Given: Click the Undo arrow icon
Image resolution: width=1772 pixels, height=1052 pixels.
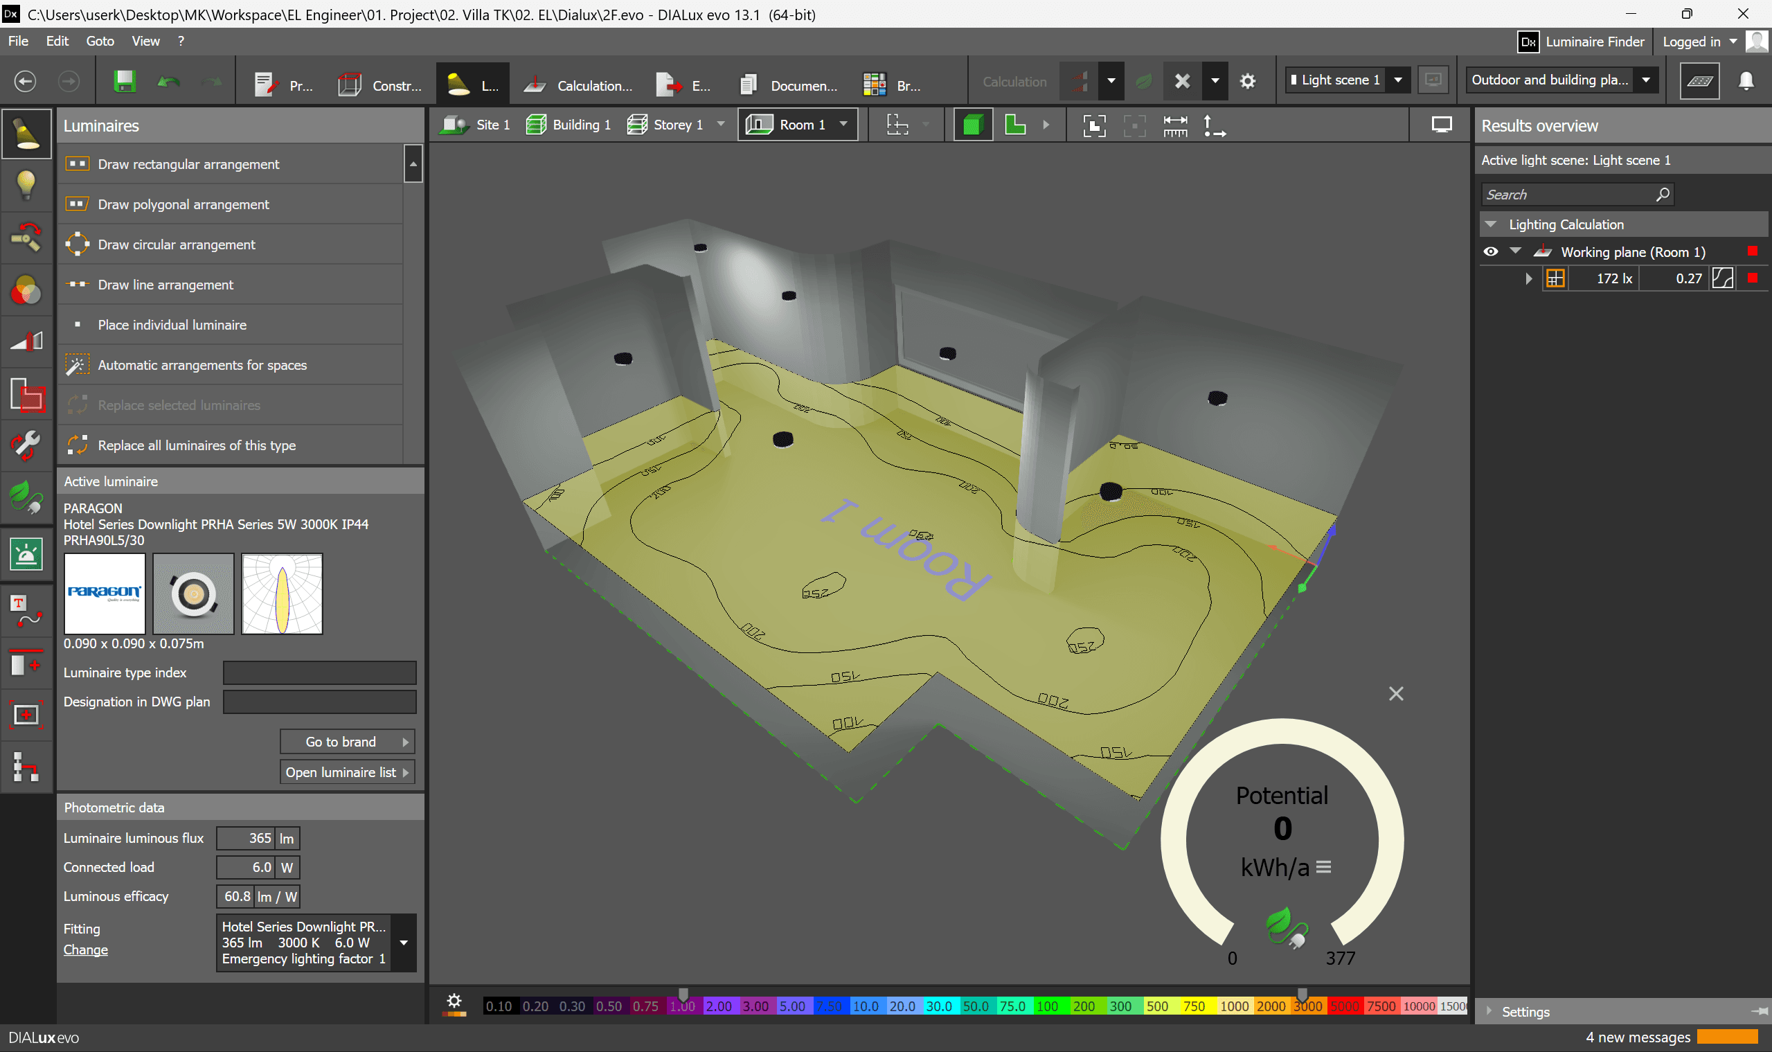Looking at the screenshot, I should (x=169, y=82).
